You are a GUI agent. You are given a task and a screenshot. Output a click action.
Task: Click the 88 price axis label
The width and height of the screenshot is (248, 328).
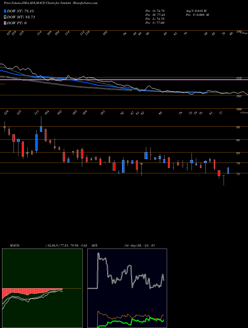coord(238,140)
